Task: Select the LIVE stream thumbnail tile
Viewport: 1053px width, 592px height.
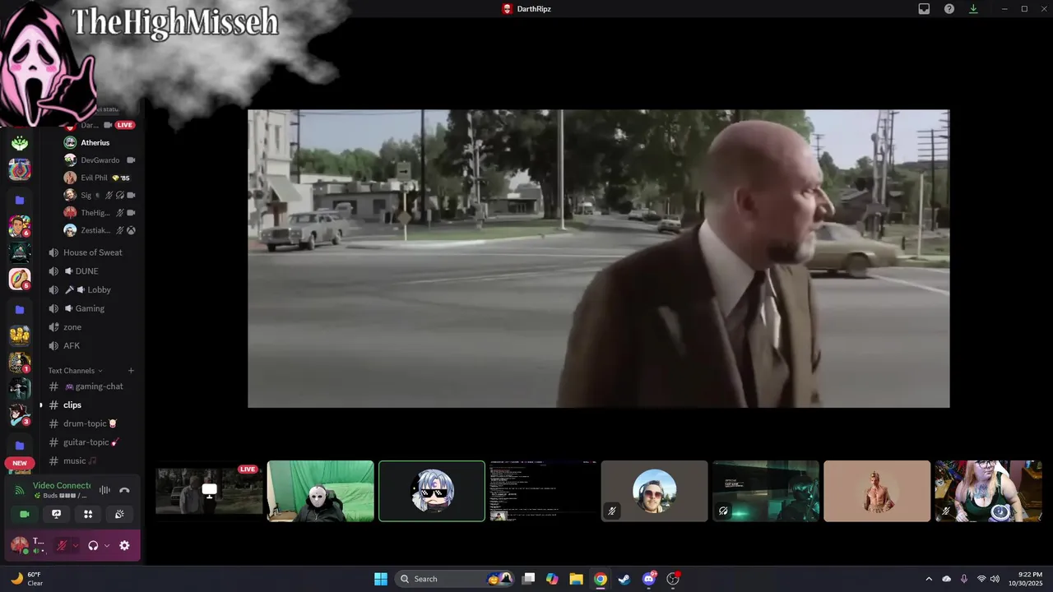Action: click(x=209, y=491)
